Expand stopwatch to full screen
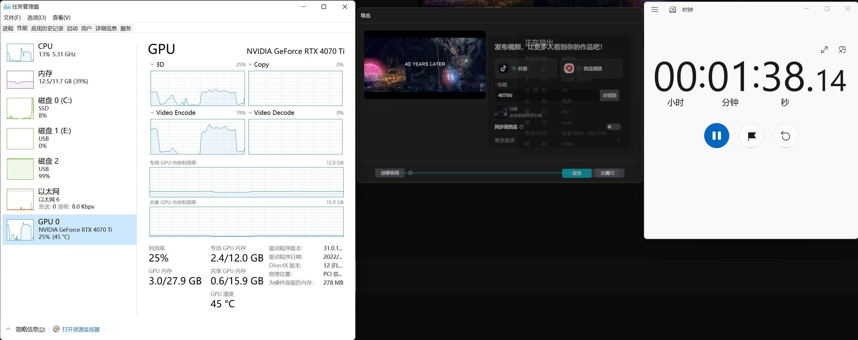 tap(824, 50)
